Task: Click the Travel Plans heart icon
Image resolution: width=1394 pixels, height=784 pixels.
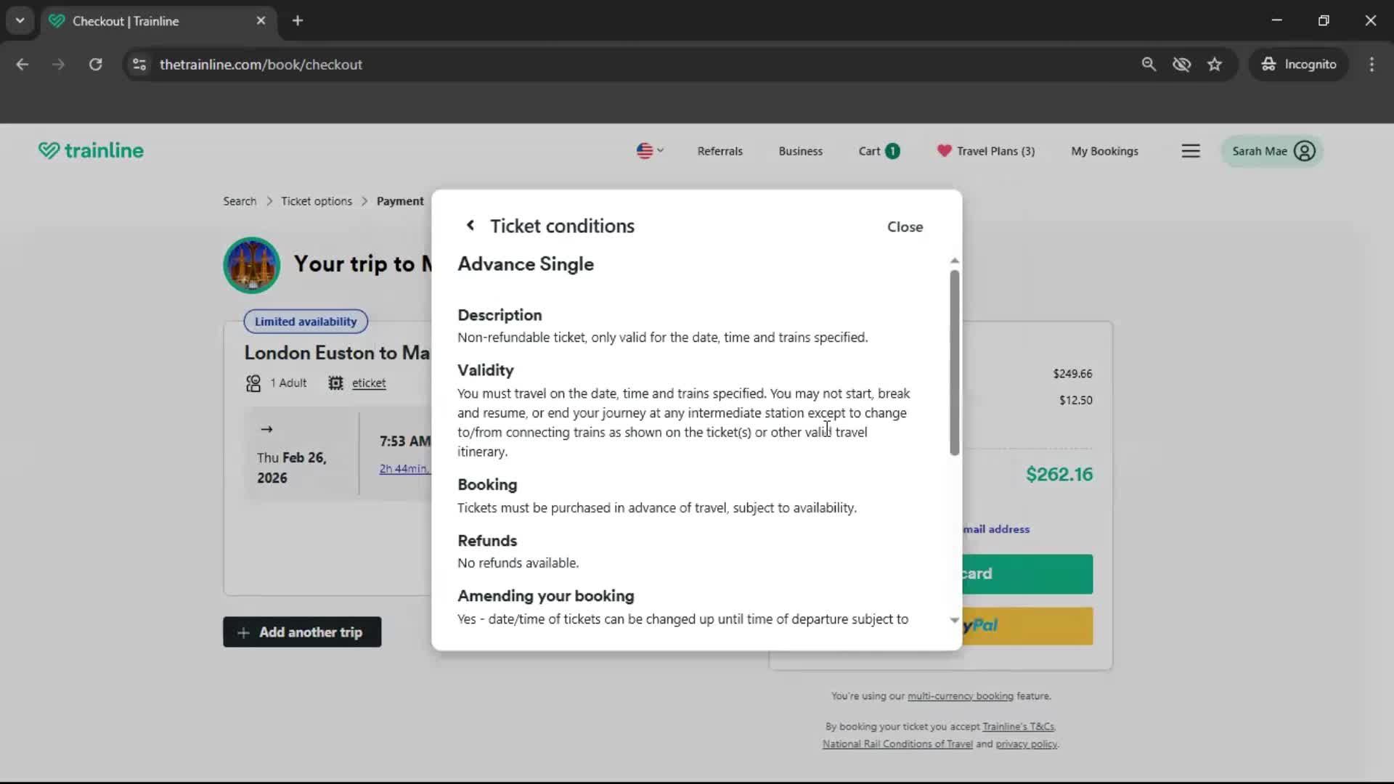Action: pyautogui.click(x=944, y=151)
